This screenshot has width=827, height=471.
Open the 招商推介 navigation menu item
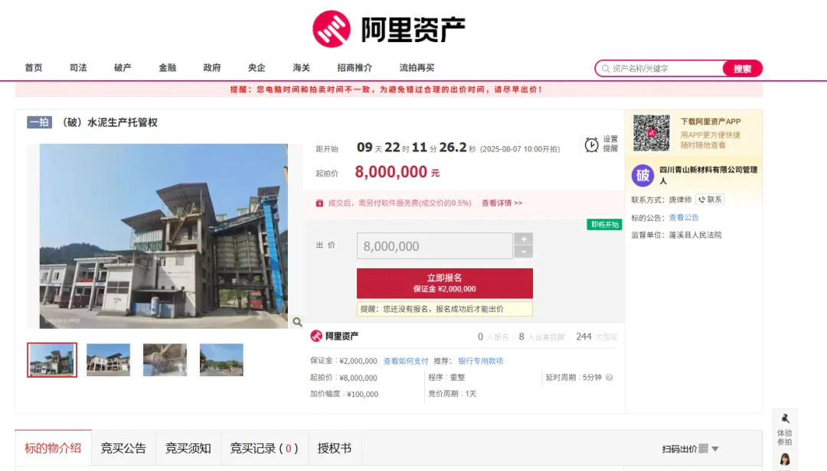[x=355, y=68]
